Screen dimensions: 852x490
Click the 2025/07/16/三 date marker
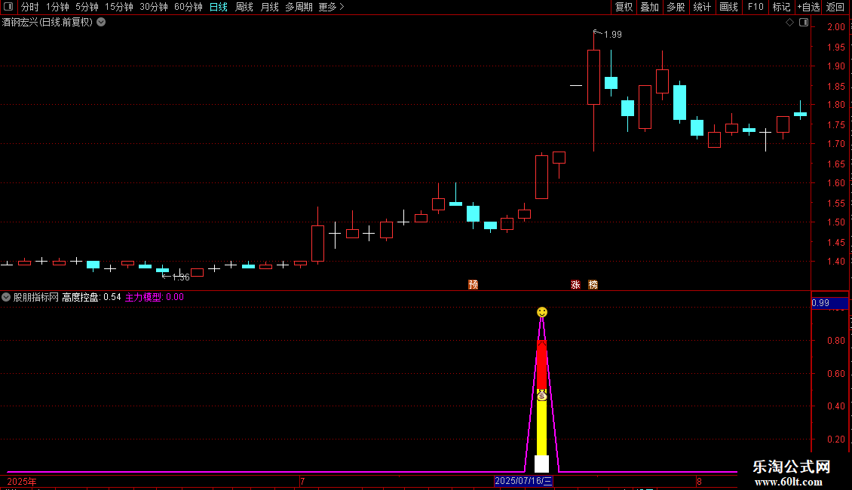tap(523, 481)
